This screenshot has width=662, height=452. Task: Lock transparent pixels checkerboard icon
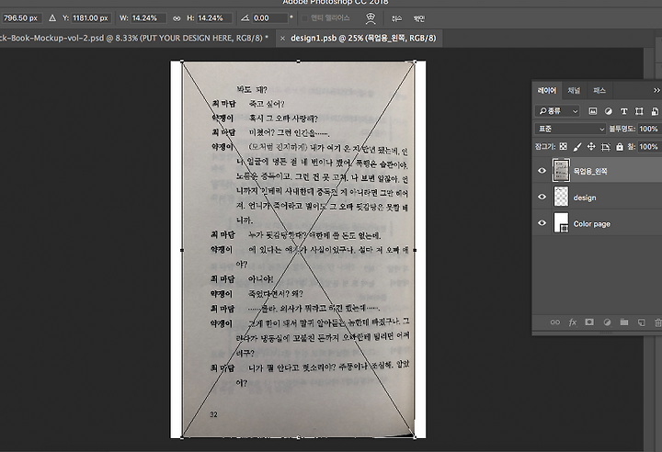click(x=564, y=146)
